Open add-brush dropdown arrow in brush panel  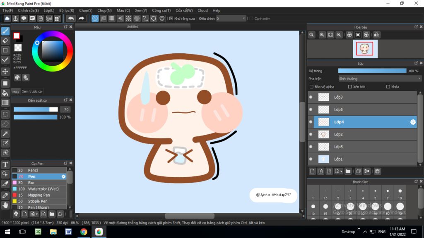click(37, 214)
